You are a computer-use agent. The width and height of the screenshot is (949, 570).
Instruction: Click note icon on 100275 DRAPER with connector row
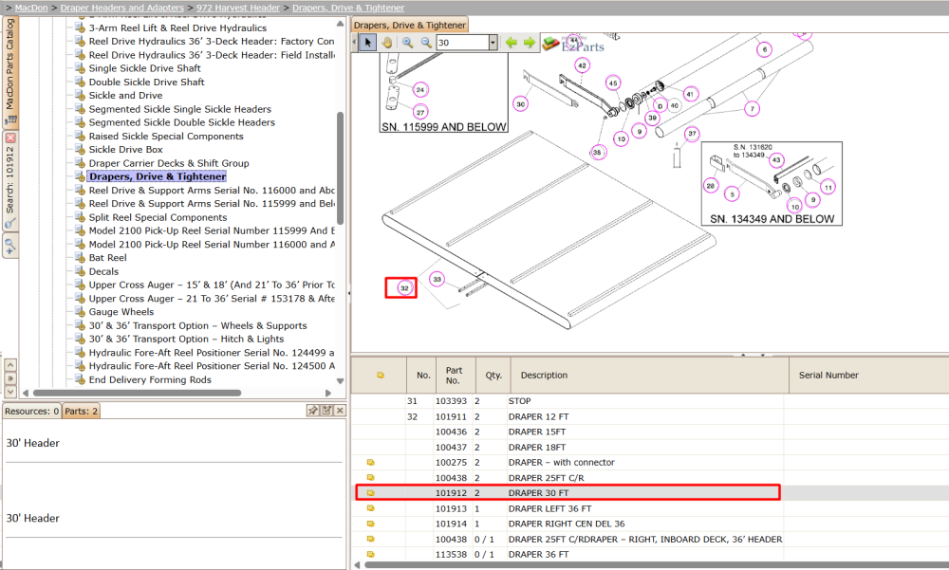click(370, 462)
